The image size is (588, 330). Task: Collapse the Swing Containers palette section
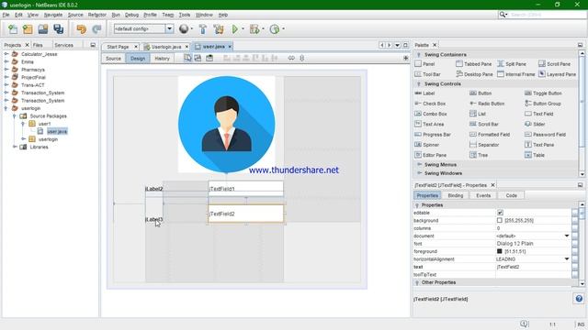(419, 55)
